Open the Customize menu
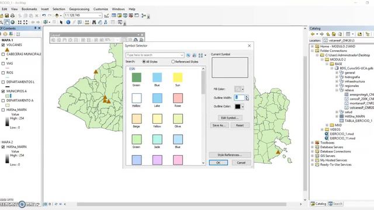374x210 pixels. 101,9
